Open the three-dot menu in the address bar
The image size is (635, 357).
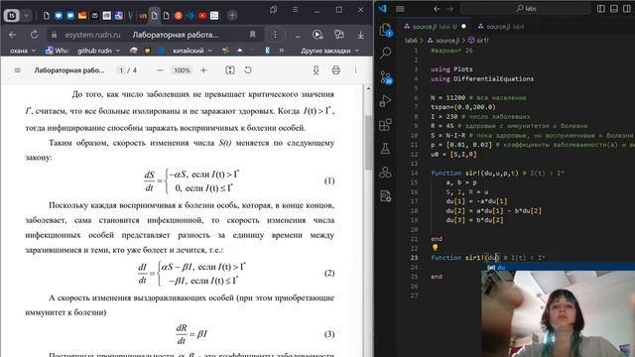pyautogui.click(x=275, y=35)
